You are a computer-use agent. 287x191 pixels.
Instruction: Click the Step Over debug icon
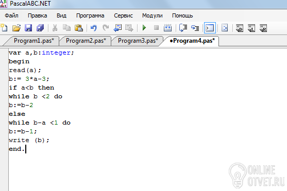[183, 28]
